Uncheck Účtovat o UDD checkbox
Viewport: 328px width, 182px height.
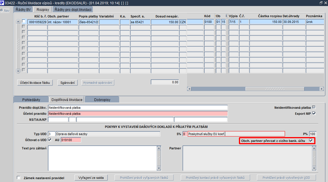[50, 140]
